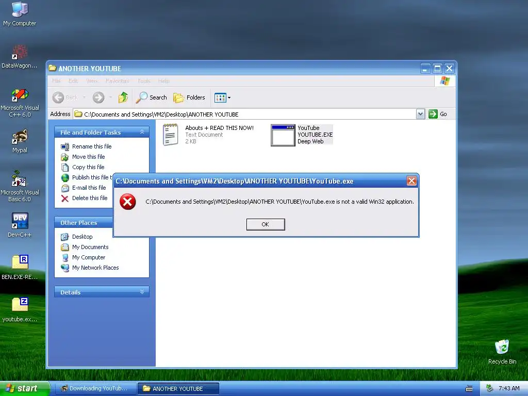
Task: Click the Up folder toolbar icon
Action: [123, 97]
